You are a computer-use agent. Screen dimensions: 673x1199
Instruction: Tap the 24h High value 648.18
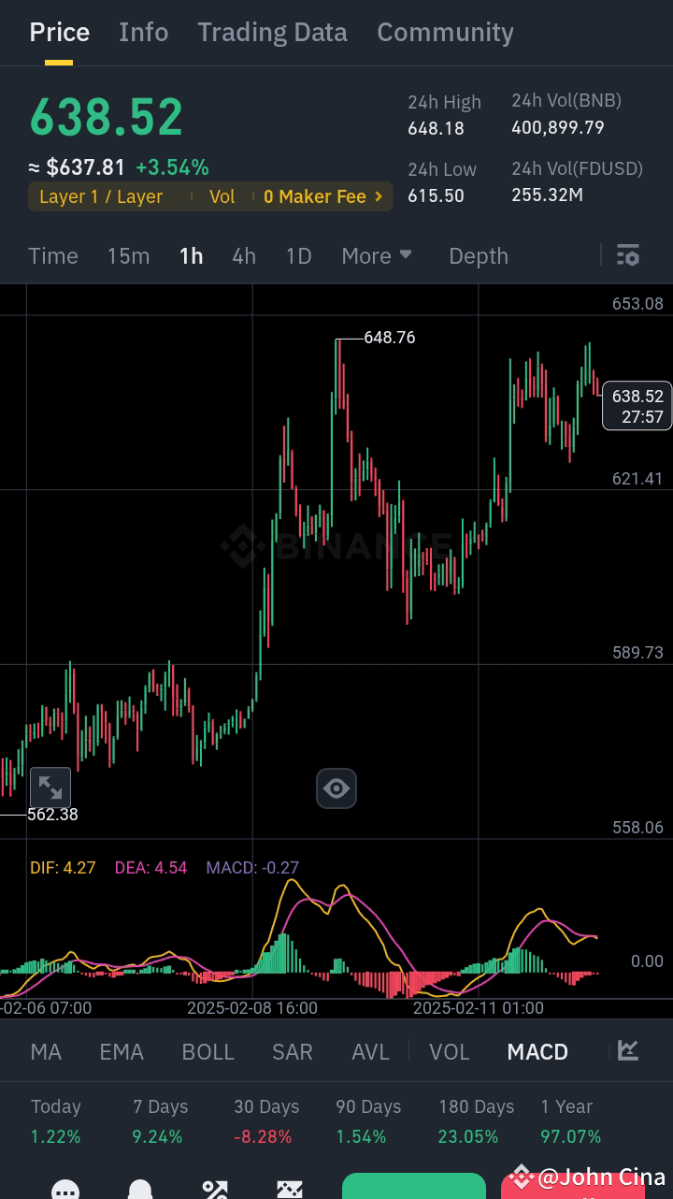(436, 128)
